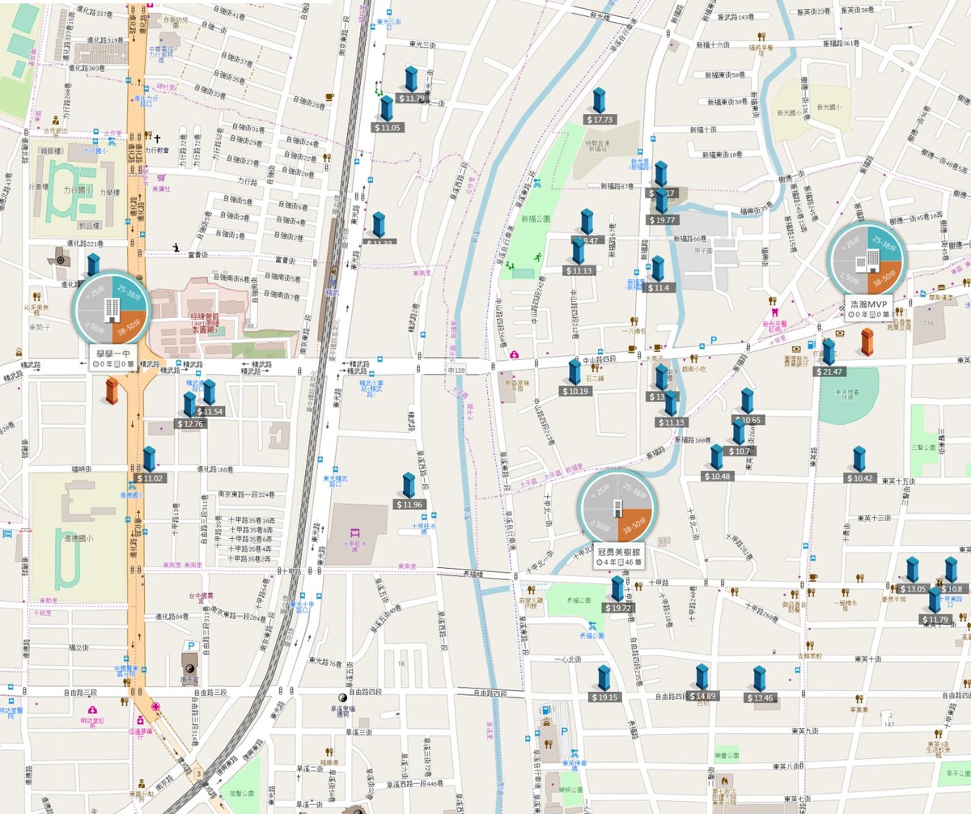Open the $19.15 property marker
Viewport: 971px width, 814px height.
coord(604,684)
